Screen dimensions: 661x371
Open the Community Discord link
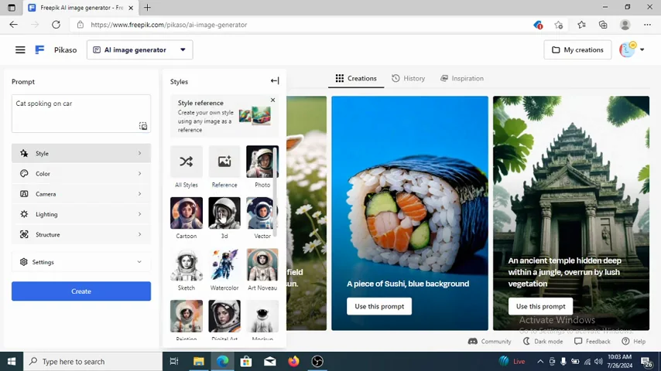(489, 341)
